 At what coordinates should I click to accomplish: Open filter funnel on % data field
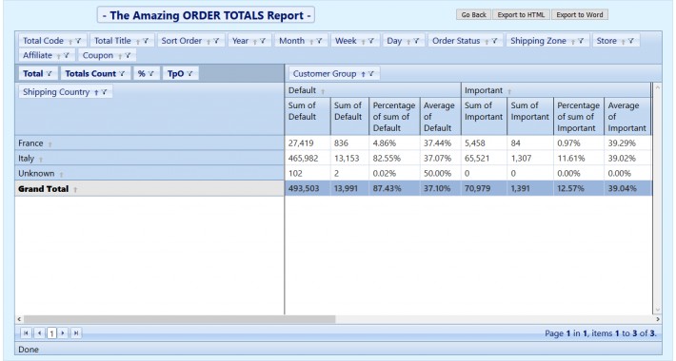click(x=150, y=73)
